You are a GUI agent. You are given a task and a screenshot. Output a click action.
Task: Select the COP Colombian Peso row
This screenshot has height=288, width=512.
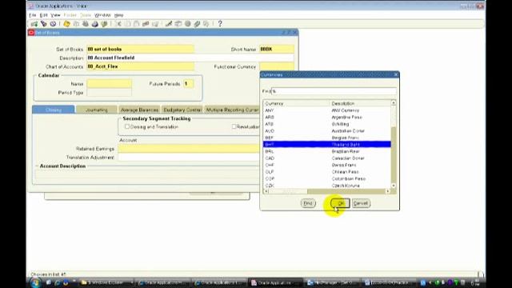tap(327, 178)
